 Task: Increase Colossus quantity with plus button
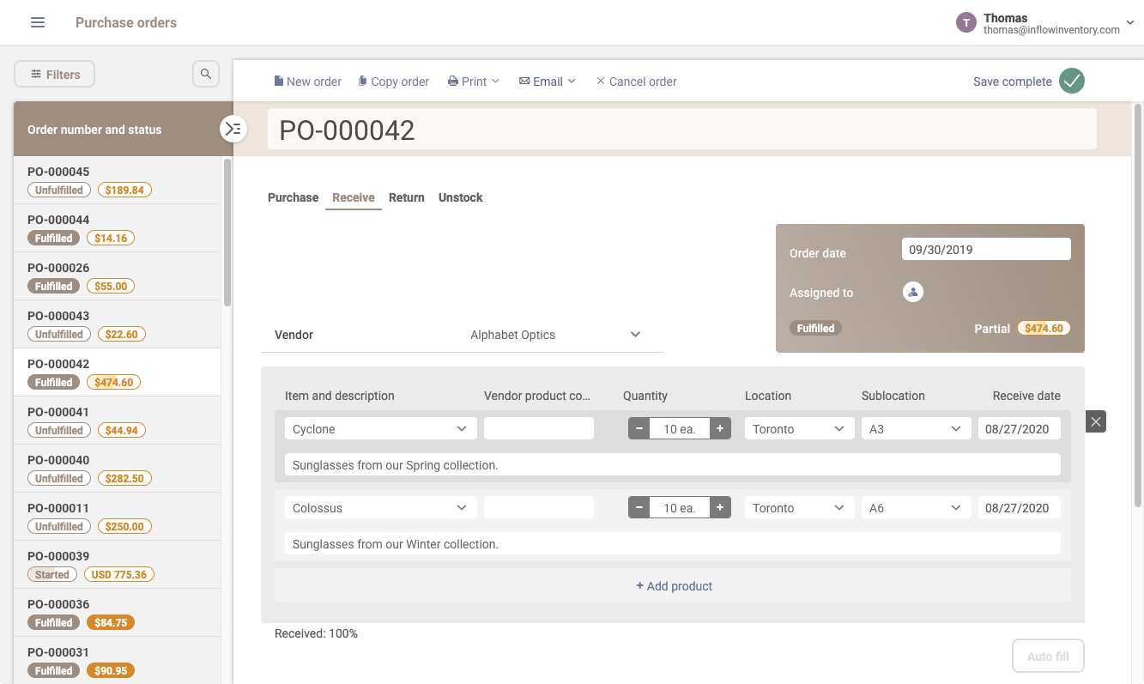point(720,507)
